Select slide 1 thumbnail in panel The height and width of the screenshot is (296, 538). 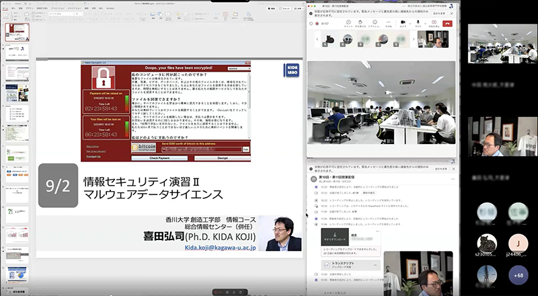coord(17,32)
